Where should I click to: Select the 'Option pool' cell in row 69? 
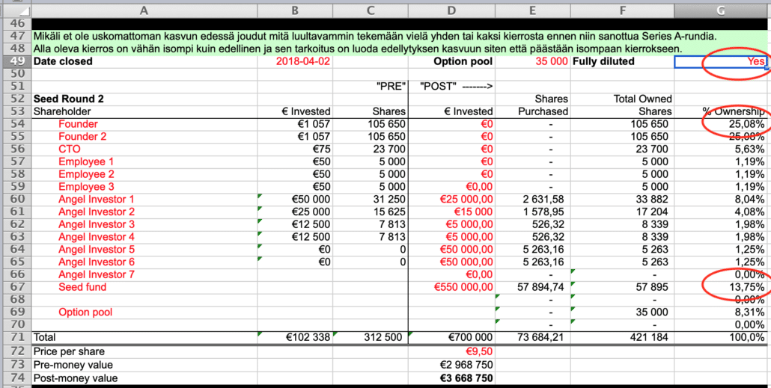pos(144,312)
